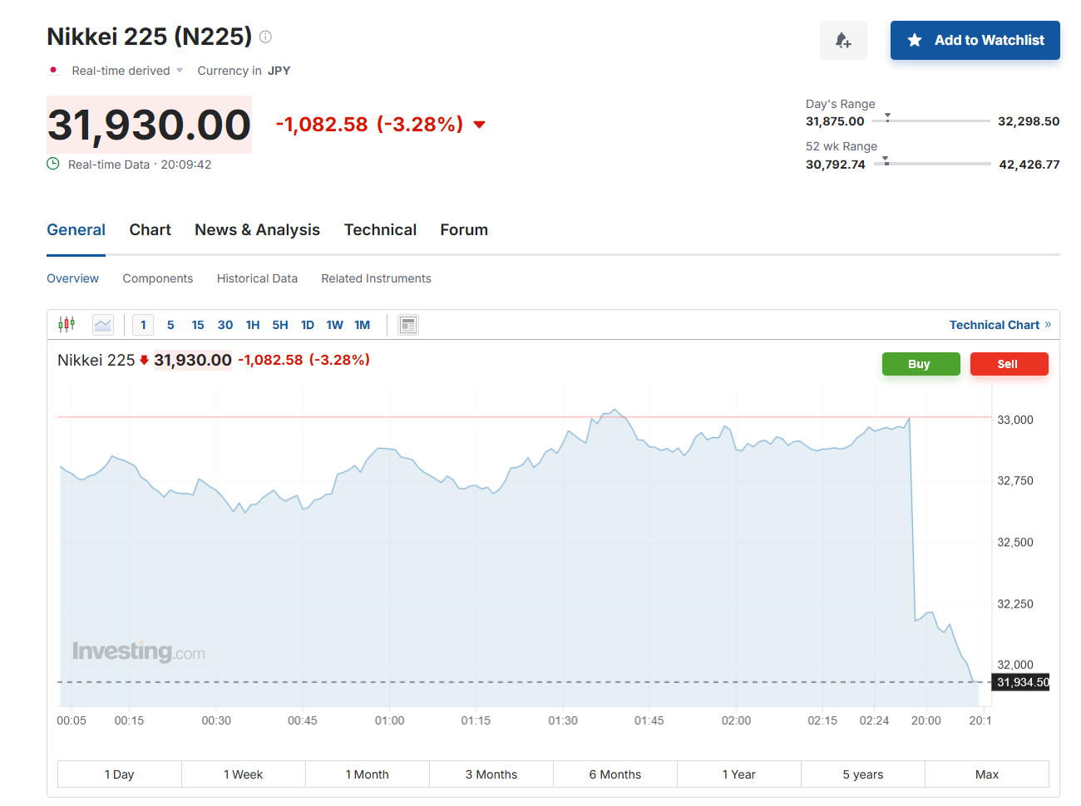Click the 52 wk Range slider marker

click(x=886, y=160)
